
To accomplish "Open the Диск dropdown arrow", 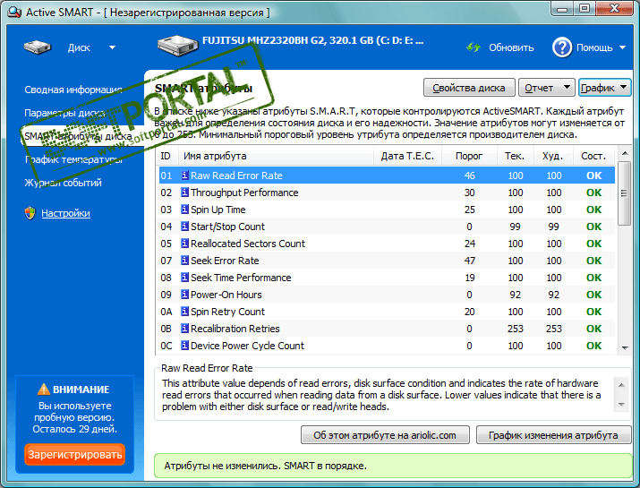I will click(x=112, y=47).
